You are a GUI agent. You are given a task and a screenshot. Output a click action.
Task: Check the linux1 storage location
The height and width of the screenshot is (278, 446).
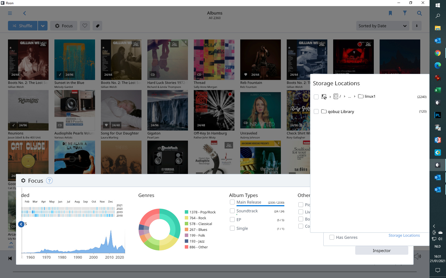tap(316, 97)
